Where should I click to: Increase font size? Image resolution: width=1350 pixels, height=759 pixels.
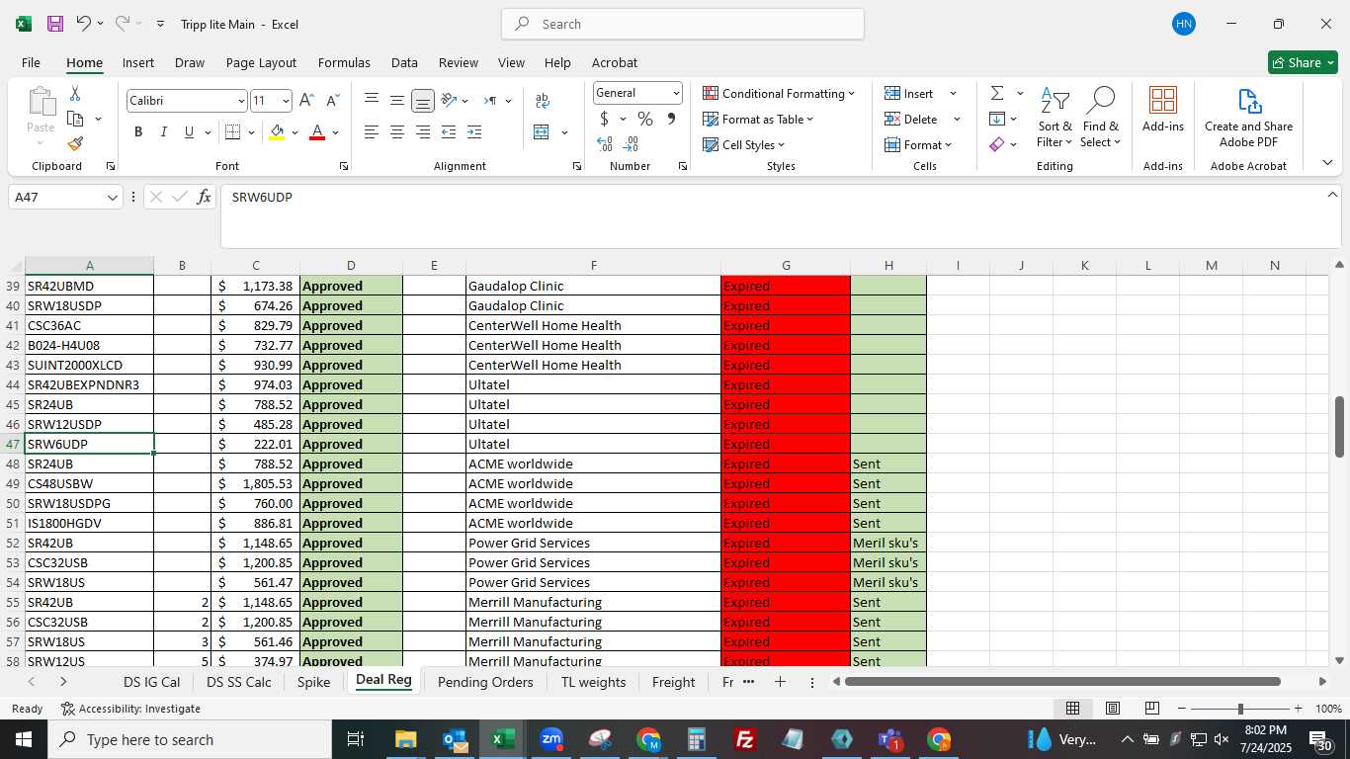[x=306, y=101]
